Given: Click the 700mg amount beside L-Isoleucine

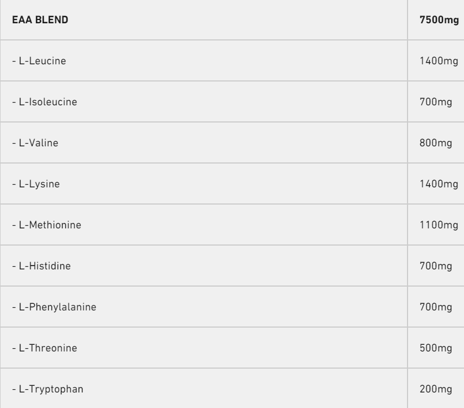Looking at the screenshot, I should [437, 102].
